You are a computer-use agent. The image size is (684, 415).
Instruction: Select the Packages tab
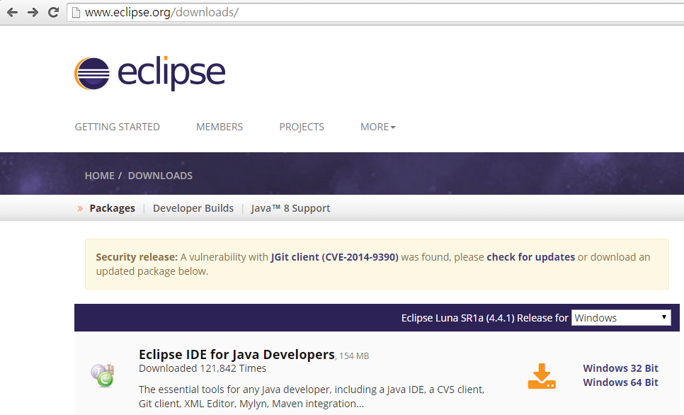(112, 208)
